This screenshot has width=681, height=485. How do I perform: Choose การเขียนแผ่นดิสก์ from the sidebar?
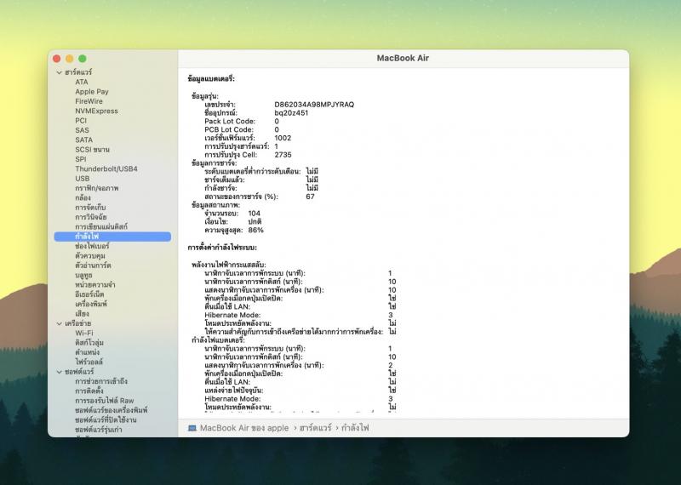[101, 226]
